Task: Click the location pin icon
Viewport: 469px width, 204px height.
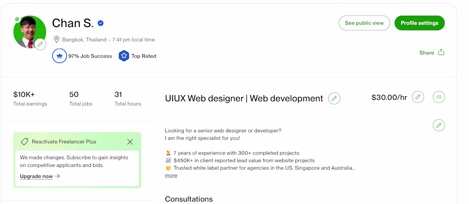Action: pos(57,40)
